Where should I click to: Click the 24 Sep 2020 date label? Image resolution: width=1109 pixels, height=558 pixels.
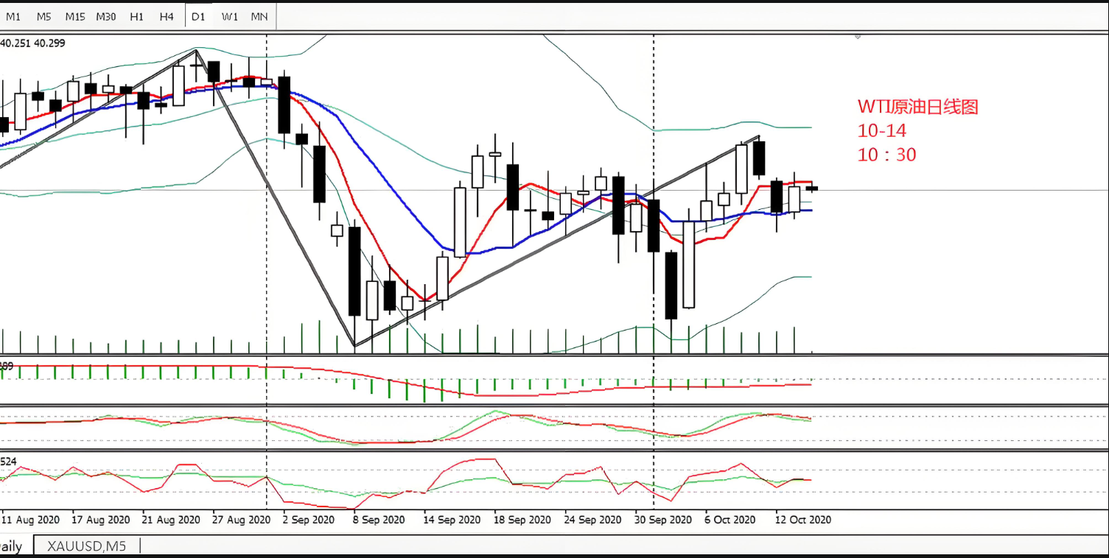coord(594,520)
